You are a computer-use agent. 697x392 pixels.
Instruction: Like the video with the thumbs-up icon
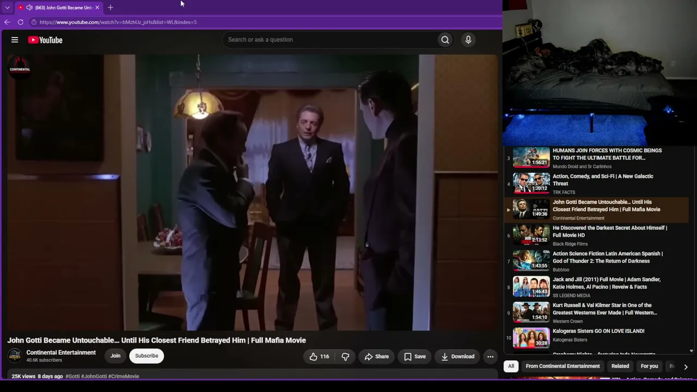[x=319, y=357]
